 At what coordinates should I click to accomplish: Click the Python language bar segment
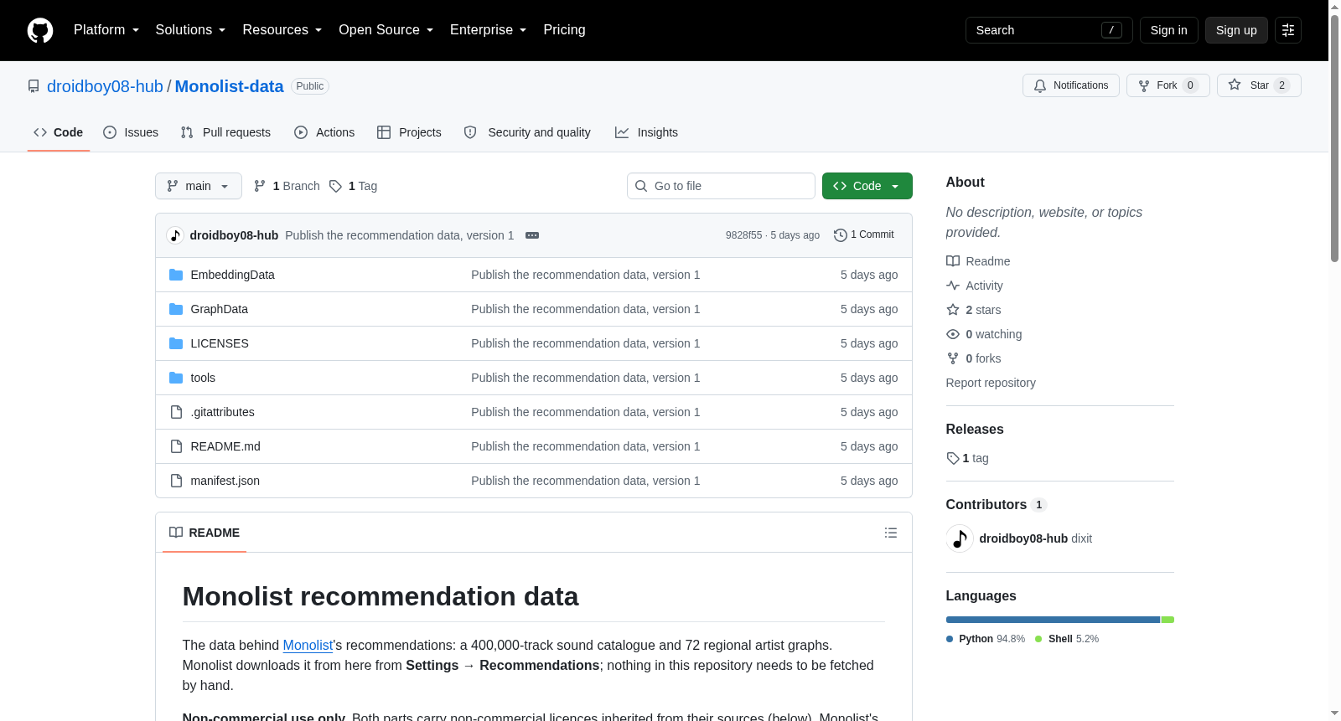tap(1053, 620)
